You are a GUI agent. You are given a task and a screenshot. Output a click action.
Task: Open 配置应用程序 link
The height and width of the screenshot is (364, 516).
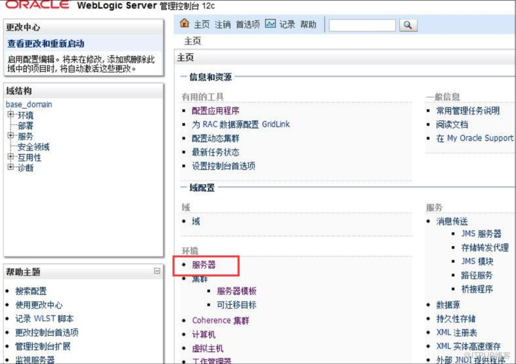215,110
